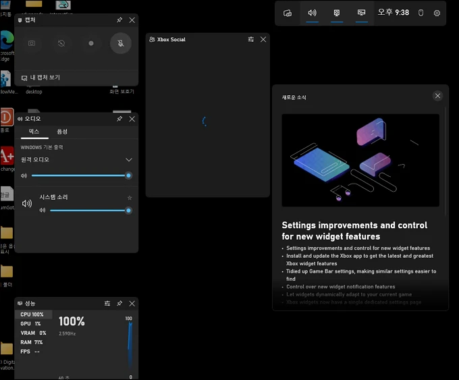This screenshot has height=380, width=459.
Task: Click the CPU usage graph
Action: 130,347
